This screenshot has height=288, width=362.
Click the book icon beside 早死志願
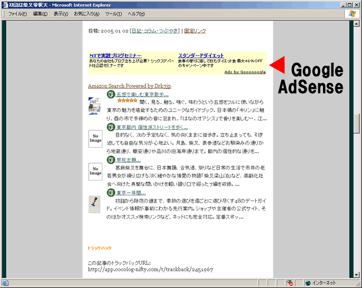pos(111,160)
